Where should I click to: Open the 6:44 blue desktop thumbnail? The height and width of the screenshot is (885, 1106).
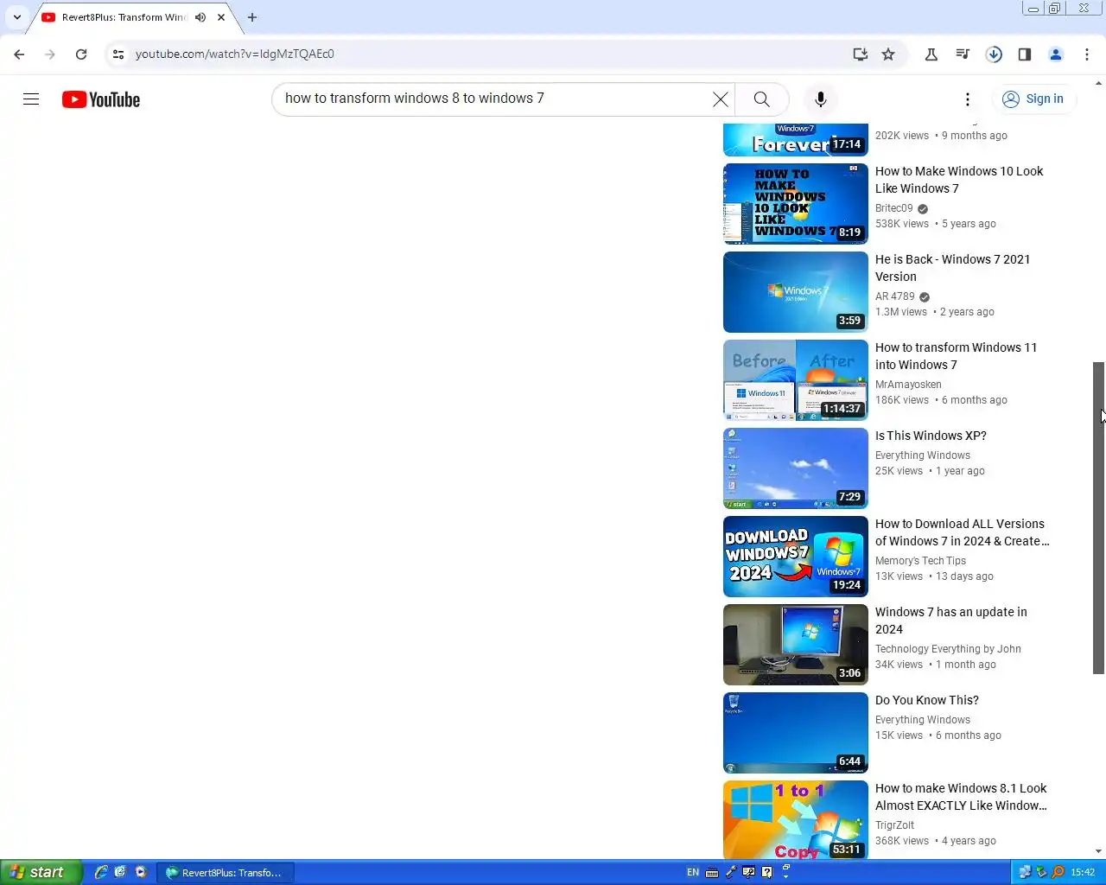tap(795, 733)
